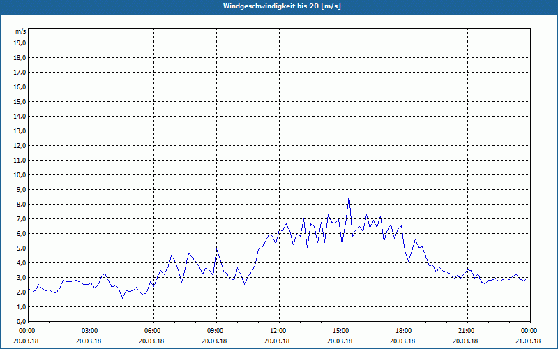Click the "7,0" y-axis value
The image size is (558, 349).
21,218
